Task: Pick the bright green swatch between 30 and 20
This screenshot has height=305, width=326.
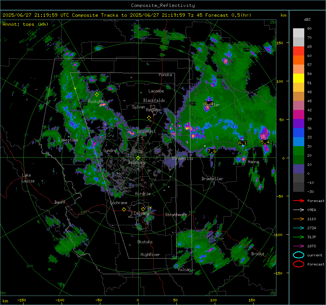Action: coord(298,151)
